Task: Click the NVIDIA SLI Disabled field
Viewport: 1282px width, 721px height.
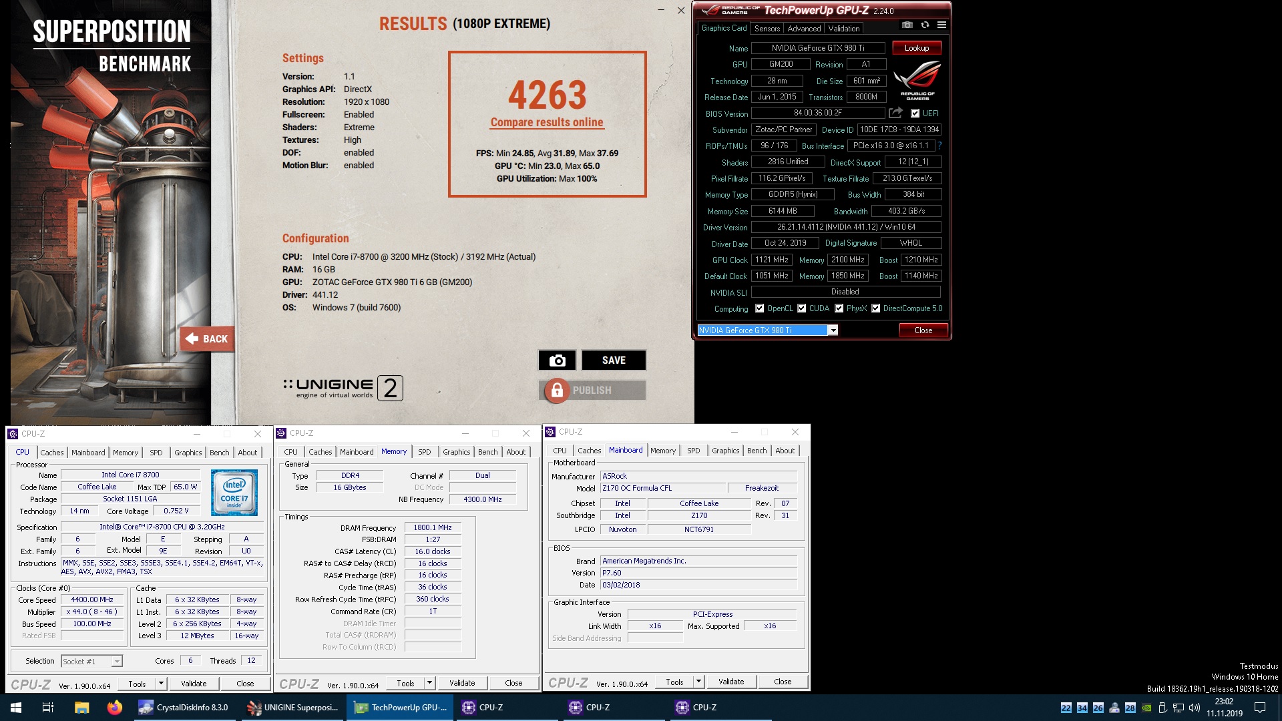Action: (x=845, y=292)
